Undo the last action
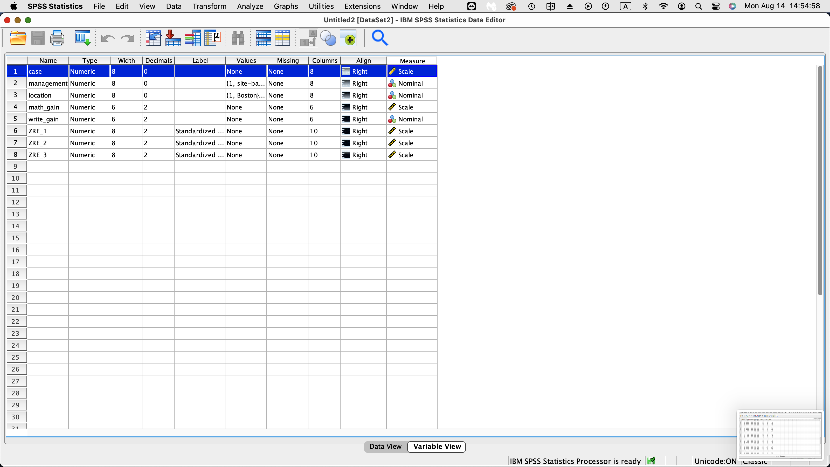Image resolution: width=830 pixels, height=467 pixels. click(x=108, y=38)
